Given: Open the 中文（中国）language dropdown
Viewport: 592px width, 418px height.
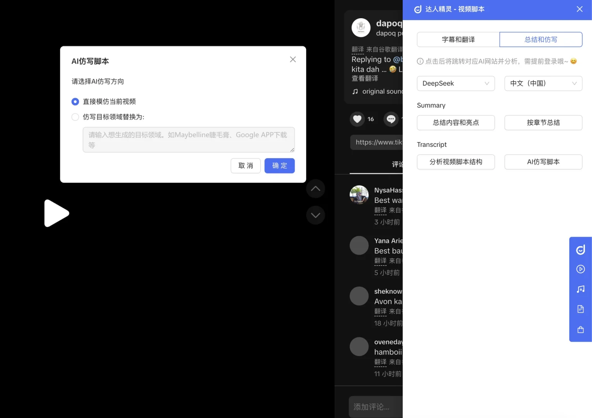Looking at the screenshot, I should click(x=543, y=83).
